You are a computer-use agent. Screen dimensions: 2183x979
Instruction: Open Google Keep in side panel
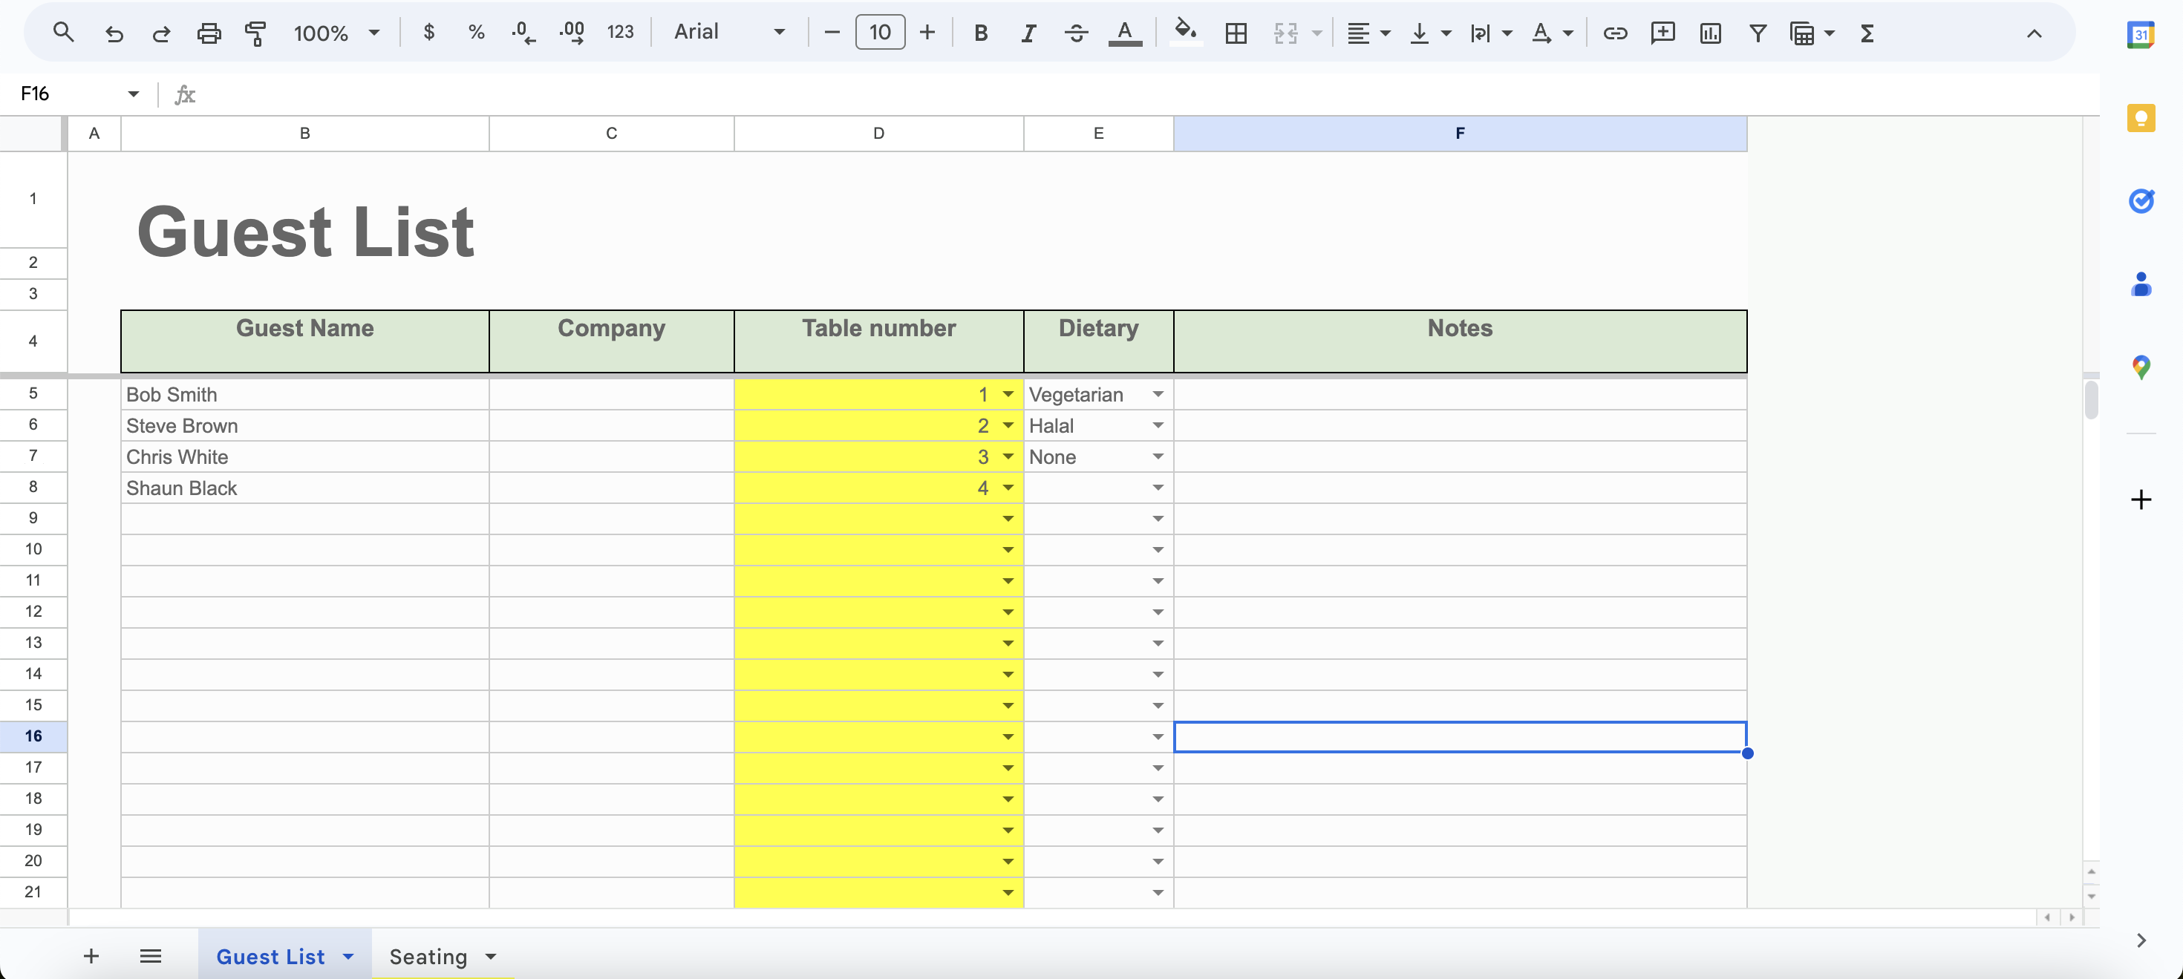(2141, 118)
